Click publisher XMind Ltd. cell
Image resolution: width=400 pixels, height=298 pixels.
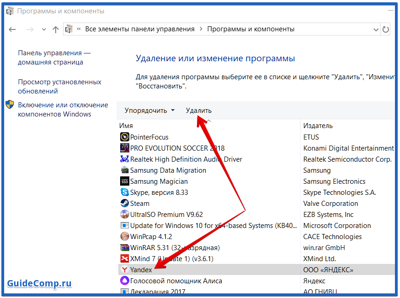pos(319,259)
